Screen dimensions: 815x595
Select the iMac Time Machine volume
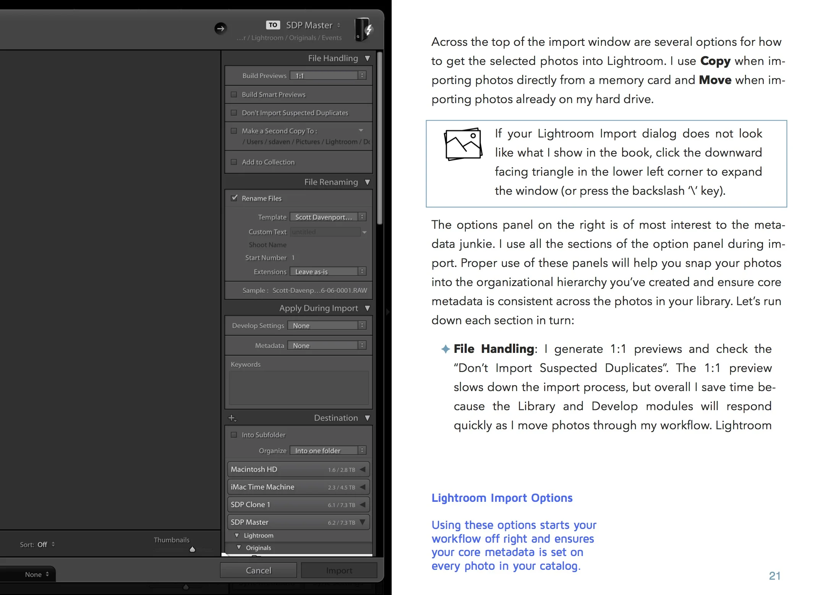tap(298, 487)
